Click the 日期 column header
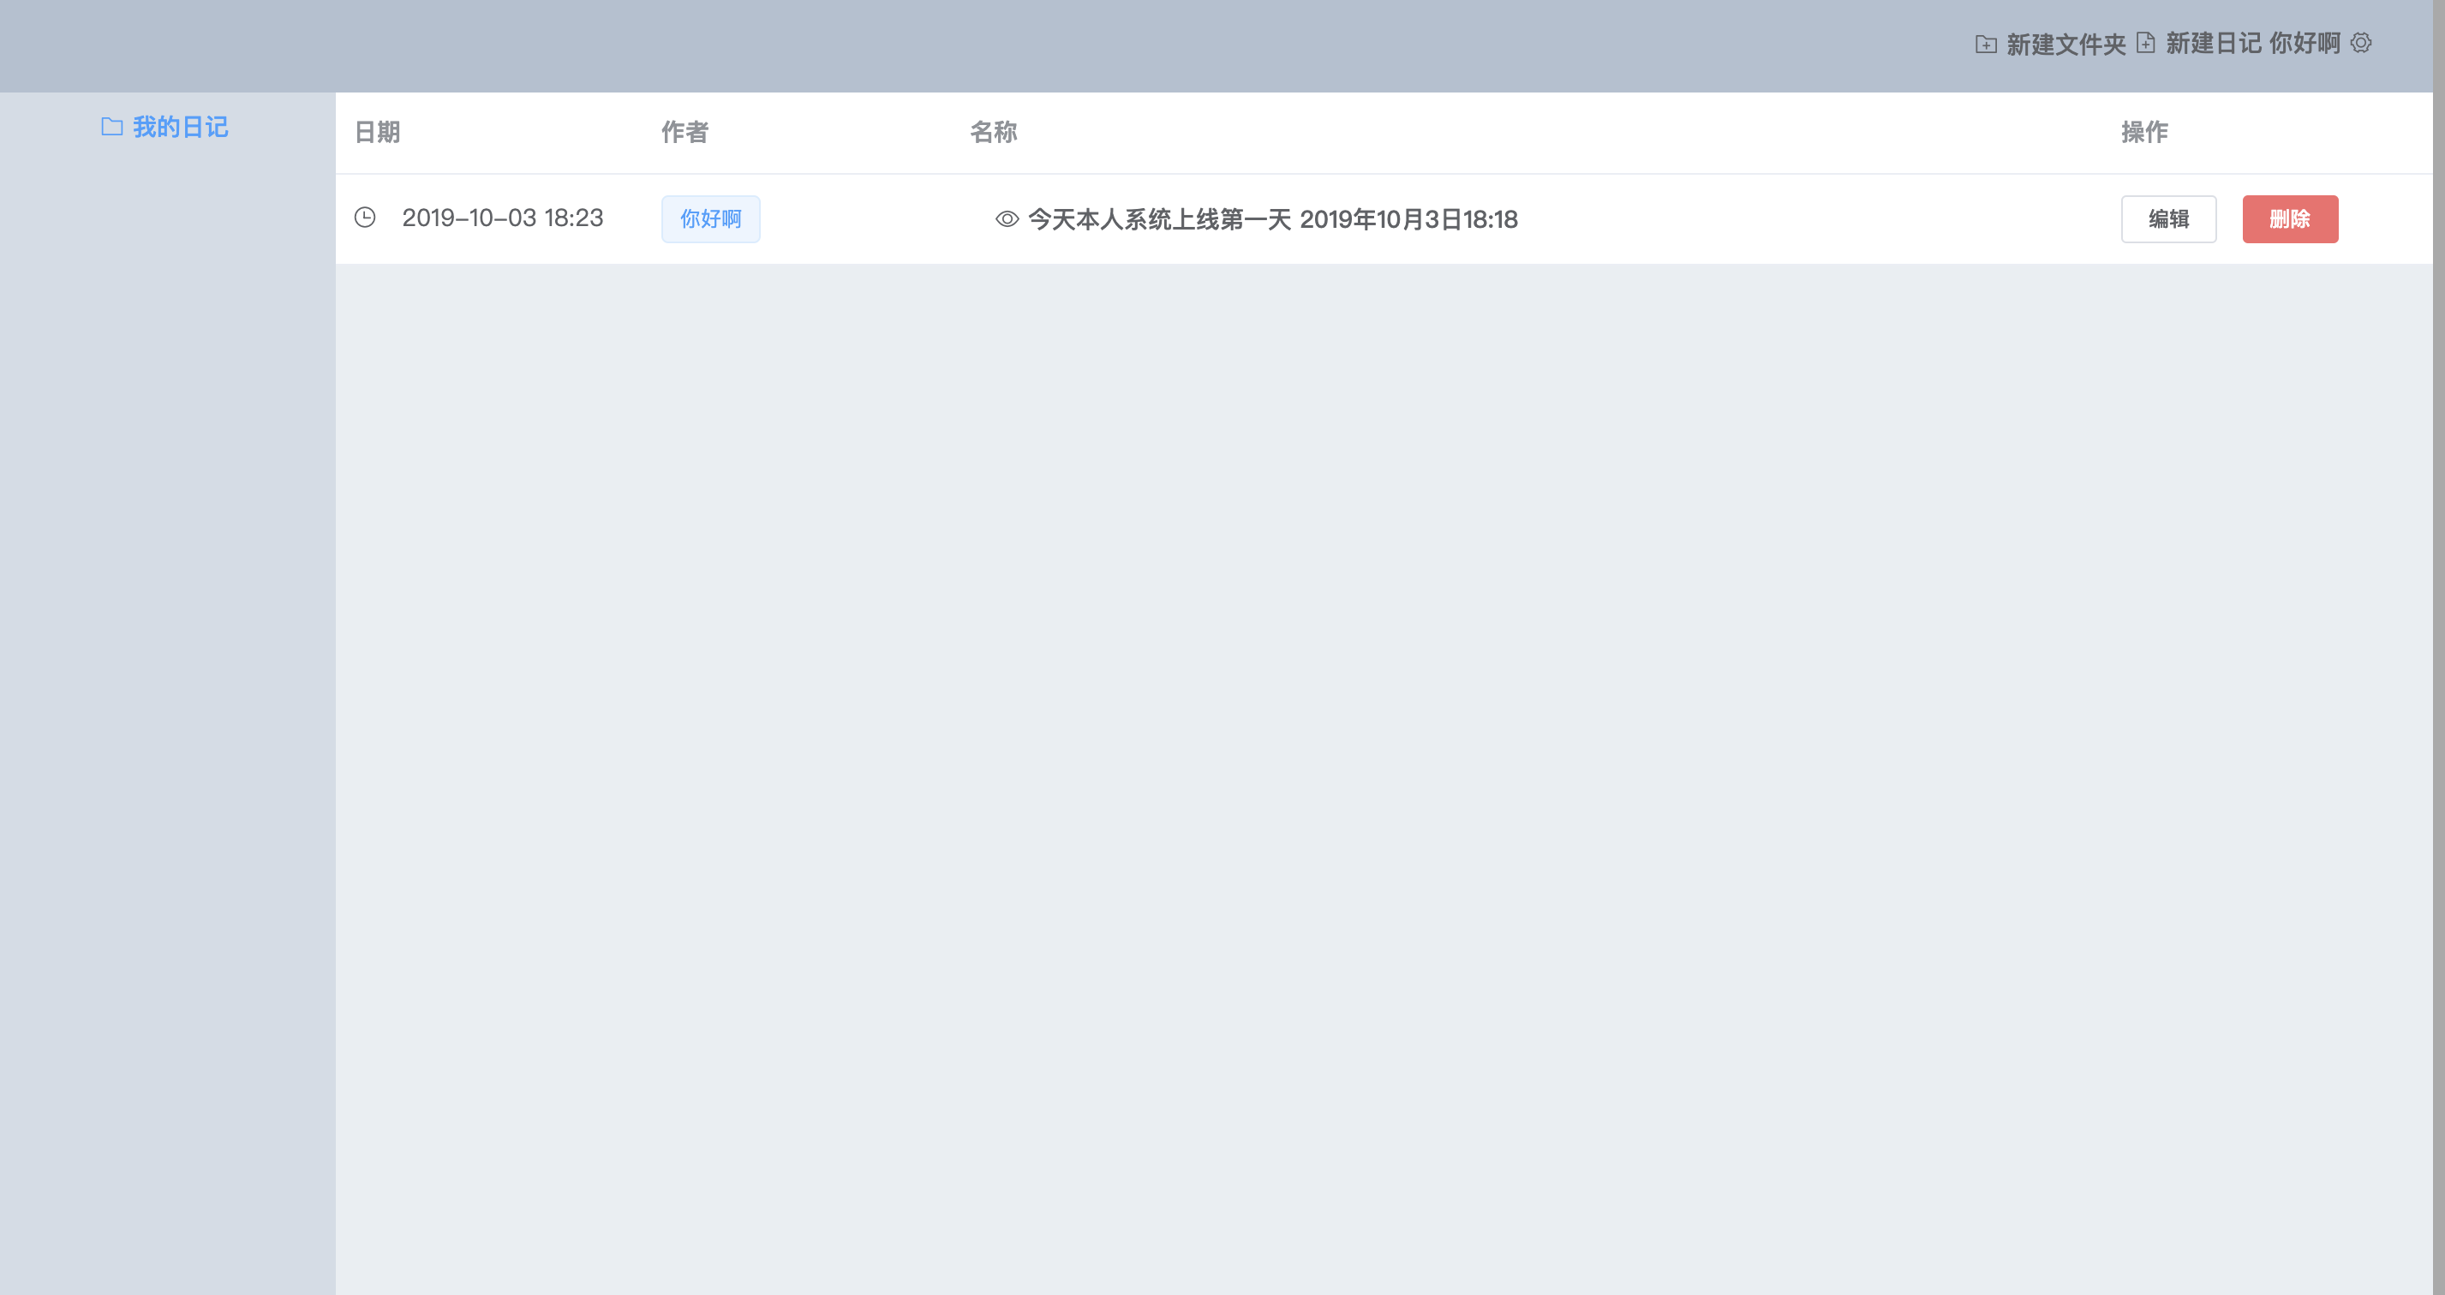2445x1295 pixels. tap(376, 132)
